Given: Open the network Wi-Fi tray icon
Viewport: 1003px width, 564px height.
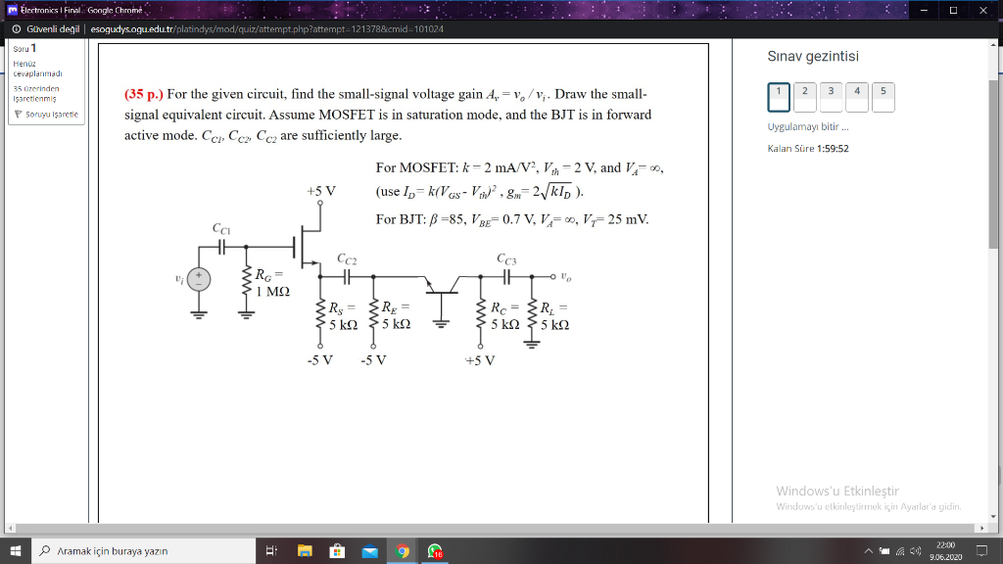Looking at the screenshot, I should (x=900, y=550).
